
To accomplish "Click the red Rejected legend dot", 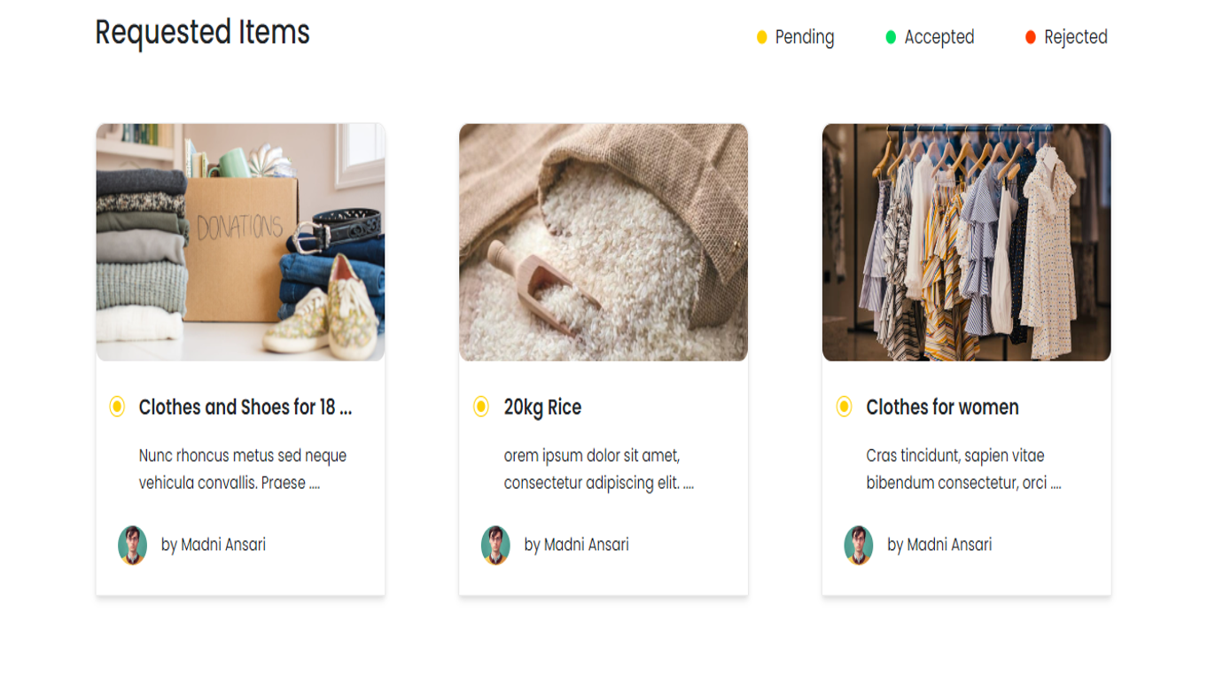I will pos(1030,37).
